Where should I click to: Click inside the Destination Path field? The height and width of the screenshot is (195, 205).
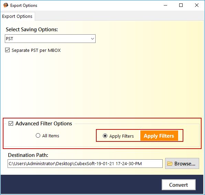[x=85, y=163]
